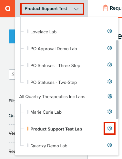Click the Quartzy Q logo

(x=8, y=8)
